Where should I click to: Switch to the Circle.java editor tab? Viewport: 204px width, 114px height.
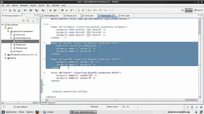(x=88, y=16)
